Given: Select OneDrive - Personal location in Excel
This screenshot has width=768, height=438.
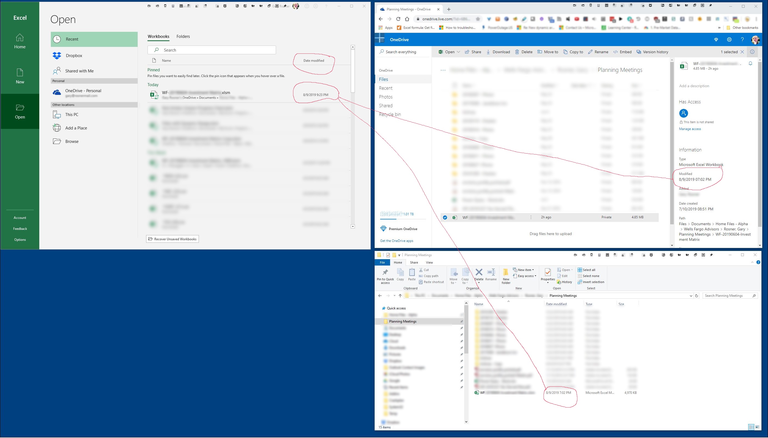Looking at the screenshot, I should click(x=94, y=93).
